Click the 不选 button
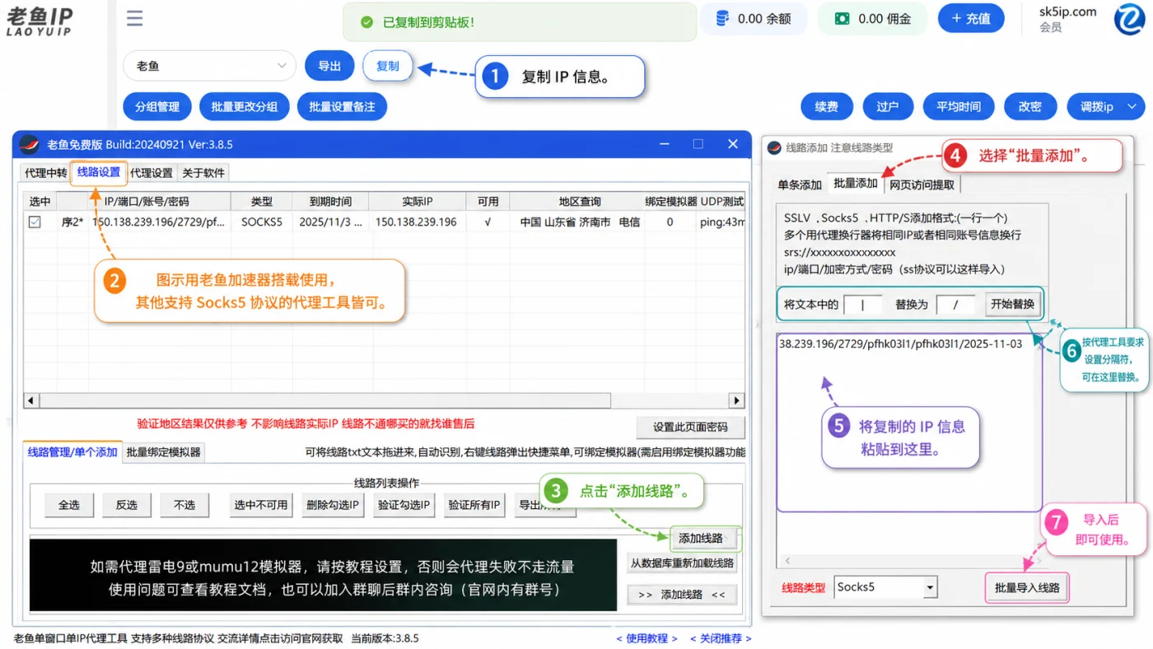Screen dimensions: 1153x649 pyautogui.click(x=184, y=505)
